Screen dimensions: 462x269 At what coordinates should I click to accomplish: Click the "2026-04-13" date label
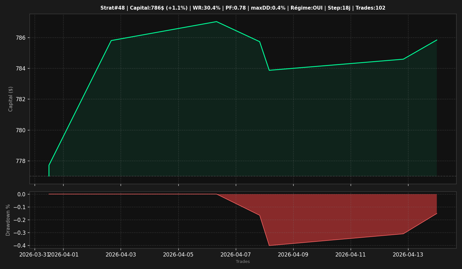coord(408,255)
